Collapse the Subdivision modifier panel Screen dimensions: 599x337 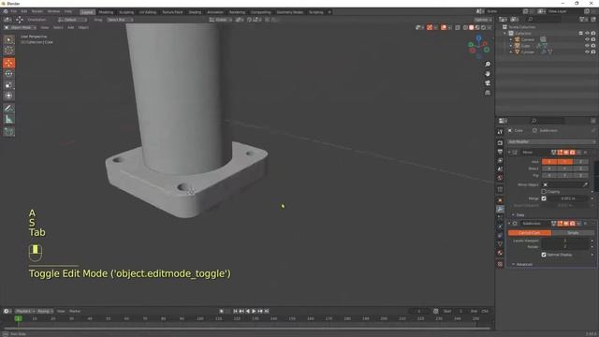[509, 224]
